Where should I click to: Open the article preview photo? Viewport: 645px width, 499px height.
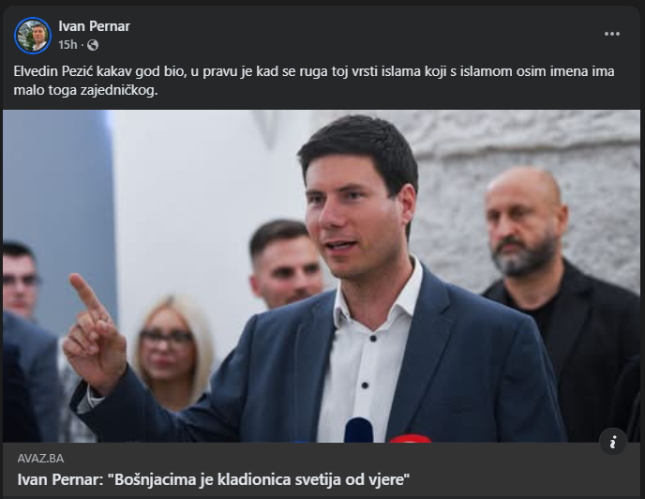click(322, 276)
